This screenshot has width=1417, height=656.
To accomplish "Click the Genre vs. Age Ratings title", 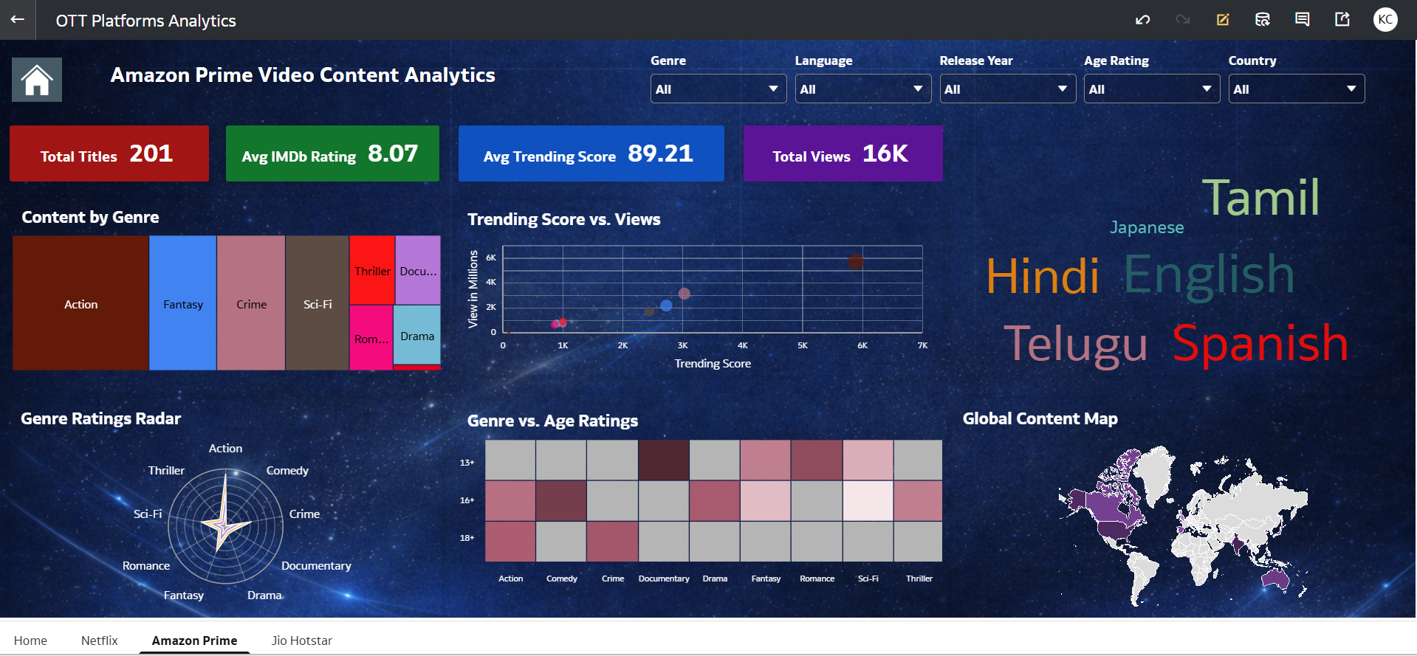I will pos(552,421).
